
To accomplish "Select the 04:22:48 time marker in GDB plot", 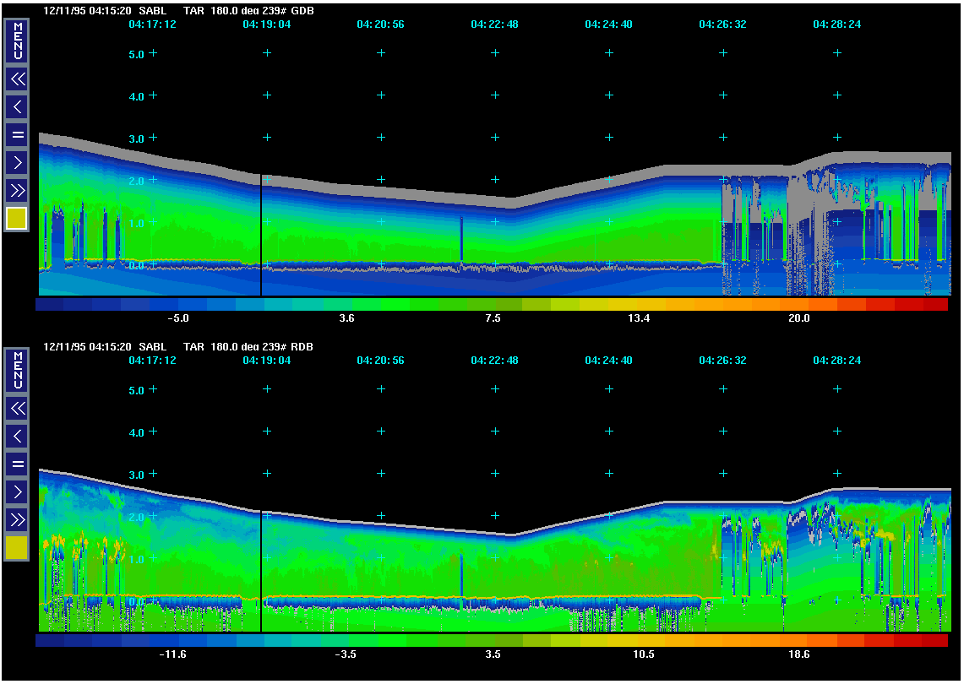I will (x=494, y=24).
